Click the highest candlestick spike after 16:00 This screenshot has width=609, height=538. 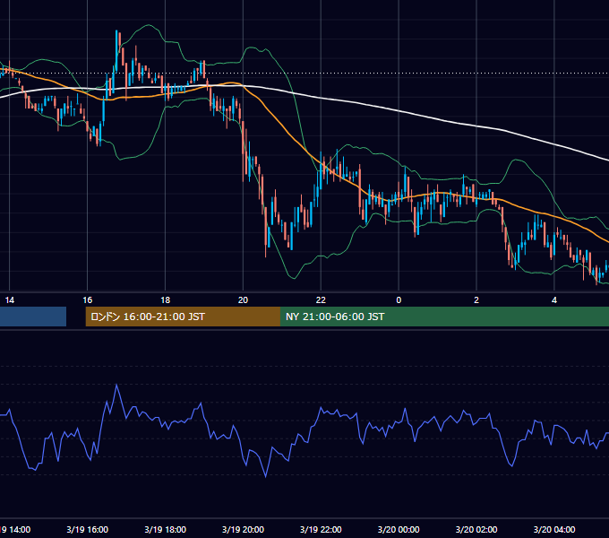(116, 50)
